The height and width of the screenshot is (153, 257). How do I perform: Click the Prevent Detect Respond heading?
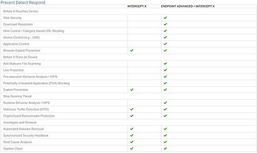[x=23, y=2]
